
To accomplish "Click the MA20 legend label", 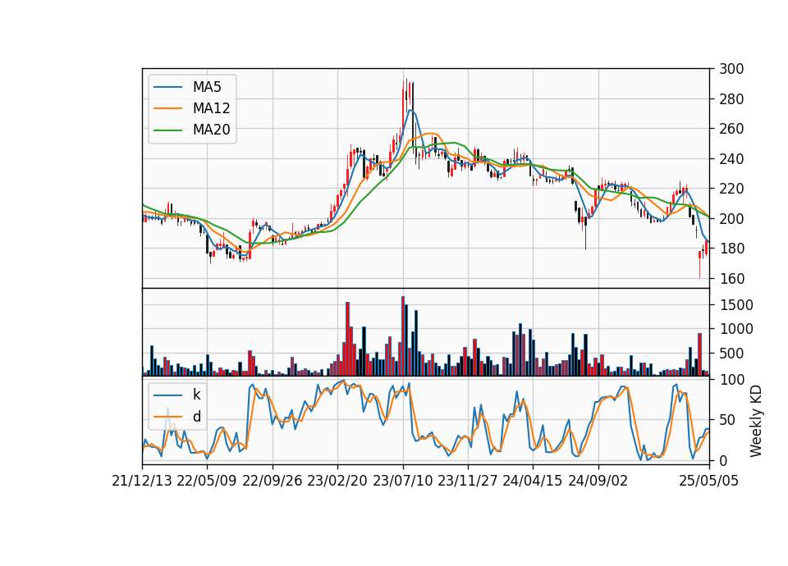I will (211, 130).
